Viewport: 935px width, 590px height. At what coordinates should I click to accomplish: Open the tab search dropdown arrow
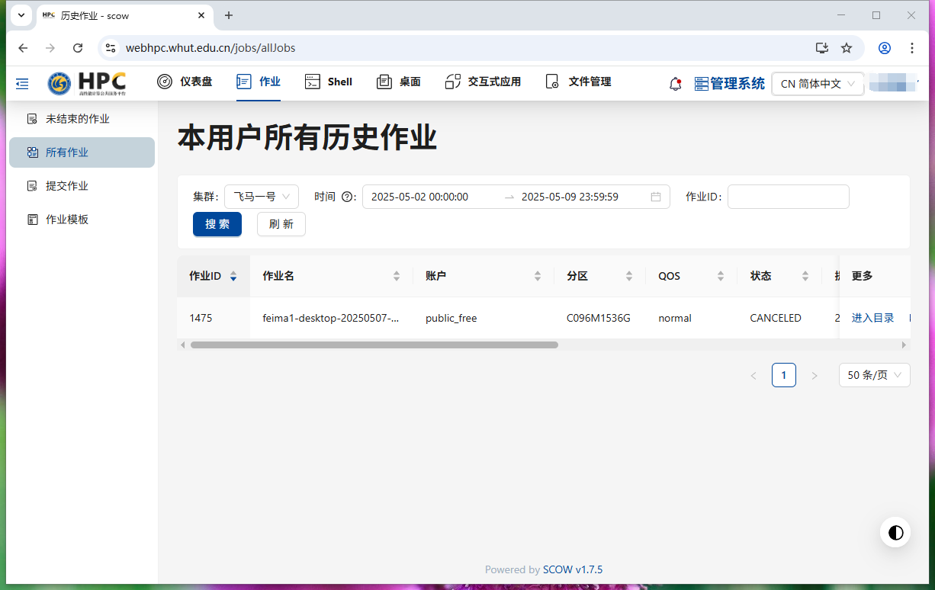tap(21, 15)
